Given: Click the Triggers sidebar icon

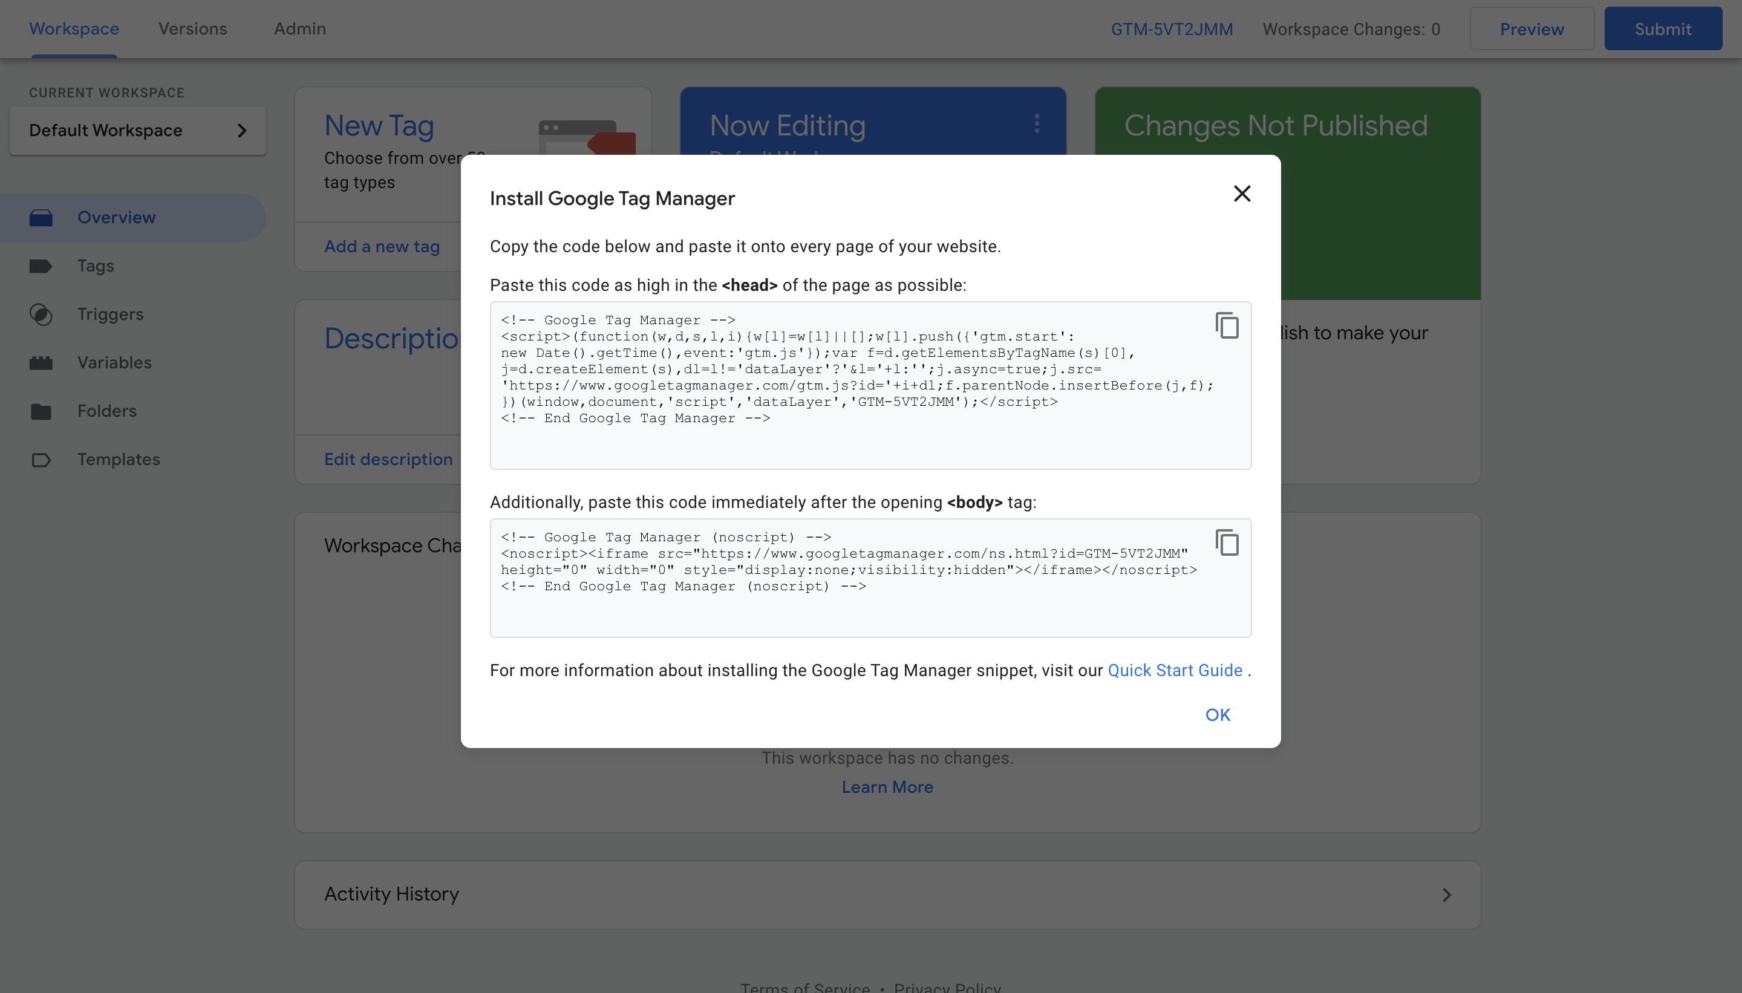Looking at the screenshot, I should 41,314.
